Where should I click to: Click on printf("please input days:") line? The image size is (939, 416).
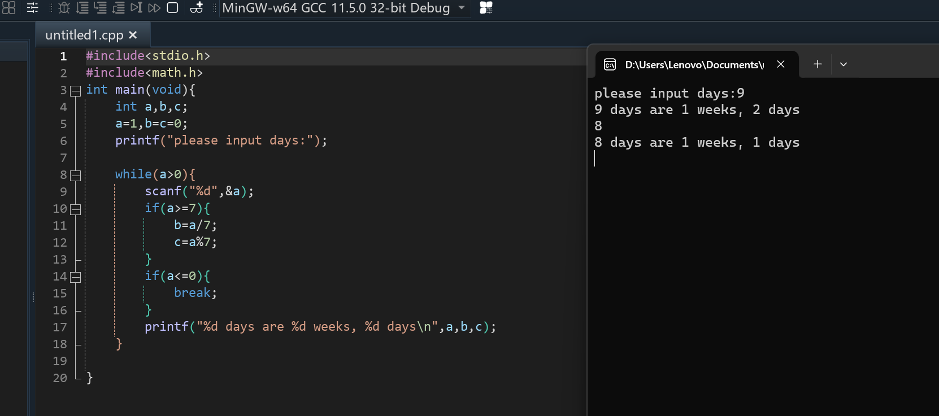221,141
